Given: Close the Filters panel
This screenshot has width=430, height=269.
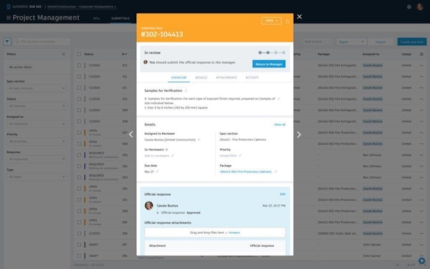Looking at the screenshot, I should pyautogui.click(x=64, y=54).
